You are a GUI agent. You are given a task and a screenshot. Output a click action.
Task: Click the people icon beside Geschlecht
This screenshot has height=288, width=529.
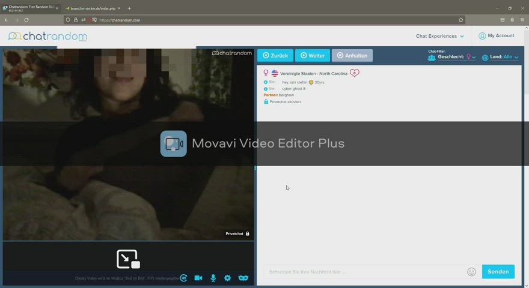[432, 58]
